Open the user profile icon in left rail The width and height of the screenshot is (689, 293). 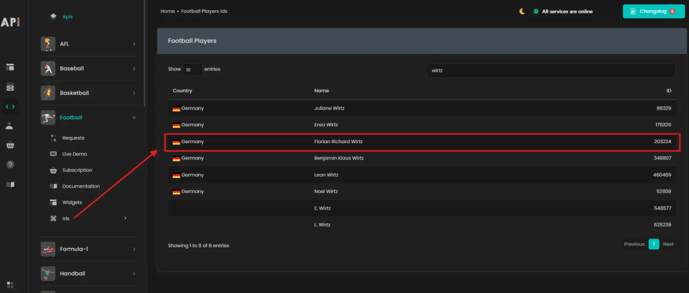10,126
